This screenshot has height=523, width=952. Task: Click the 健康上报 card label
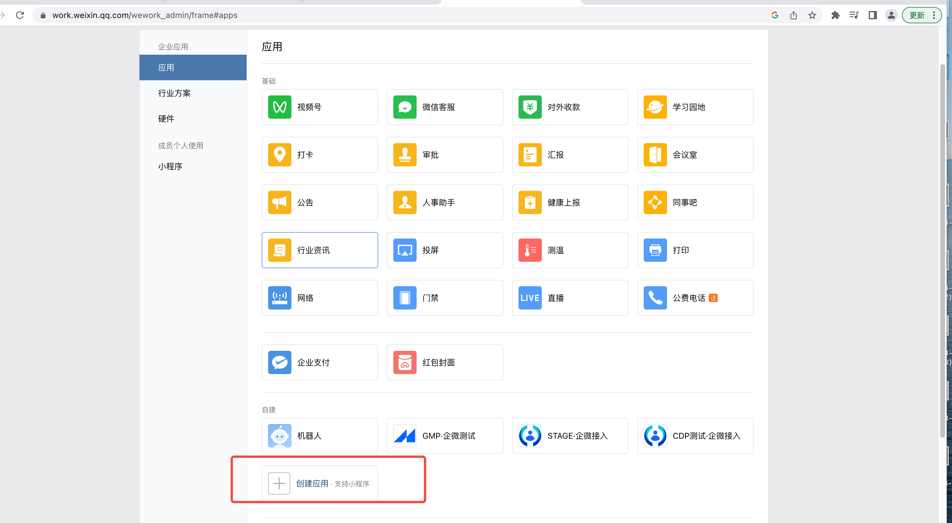[564, 202]
